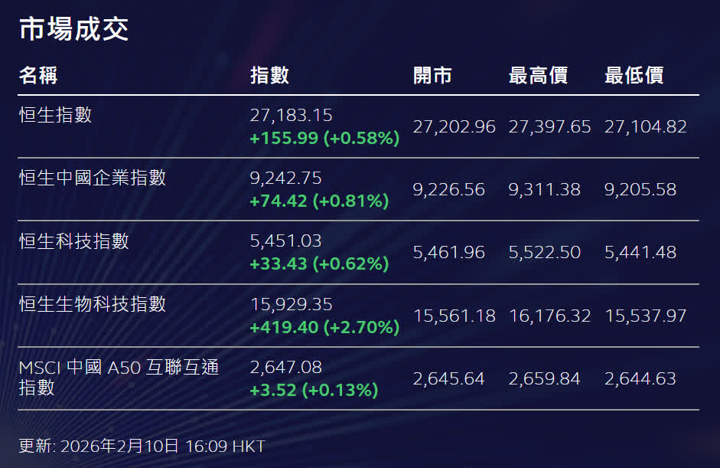Viewport: 720px width, 468px height.
Task: Click the 指數 column header
Action: pos(269,75)
